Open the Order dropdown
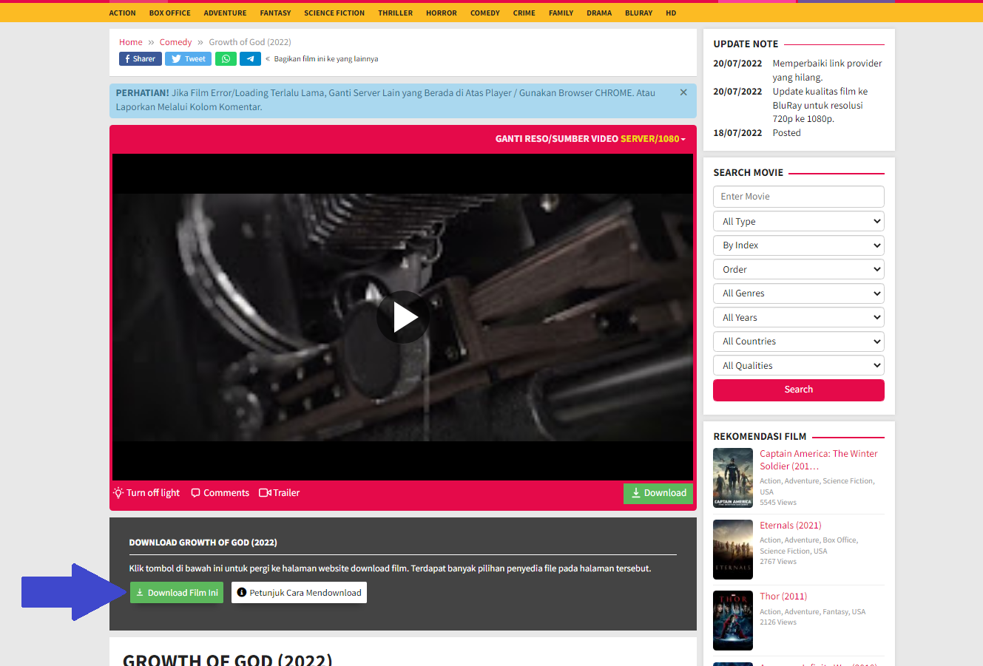 tap(799, 270)
